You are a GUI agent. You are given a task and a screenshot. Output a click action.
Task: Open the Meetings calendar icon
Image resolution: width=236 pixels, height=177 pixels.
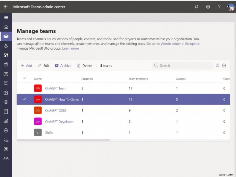pos(6,74)
